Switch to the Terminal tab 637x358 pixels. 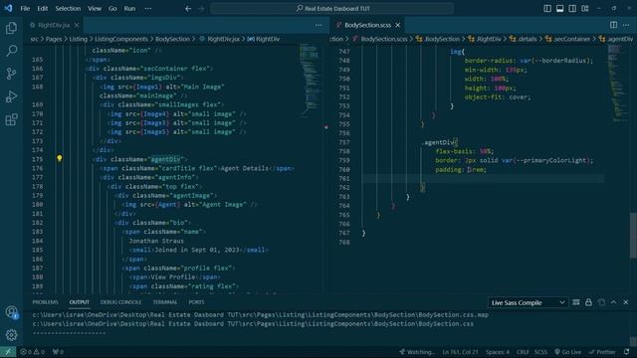point(165,302)
